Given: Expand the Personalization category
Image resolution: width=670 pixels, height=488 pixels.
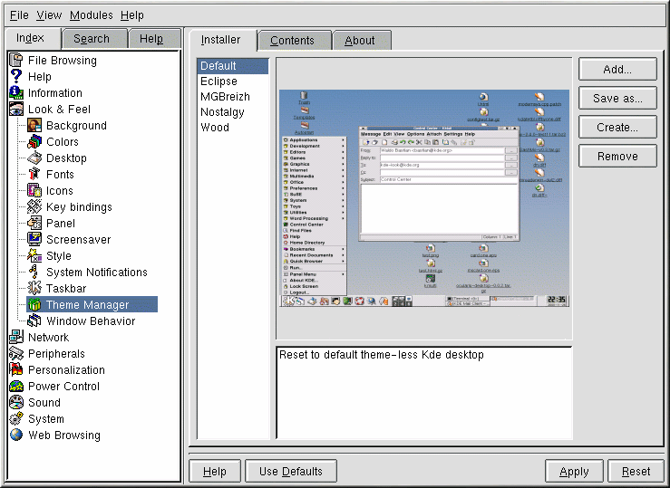Looking at the screenshot, I should tap(15, 370).
